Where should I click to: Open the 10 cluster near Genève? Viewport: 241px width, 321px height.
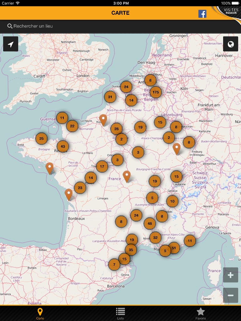click(172, 201)
